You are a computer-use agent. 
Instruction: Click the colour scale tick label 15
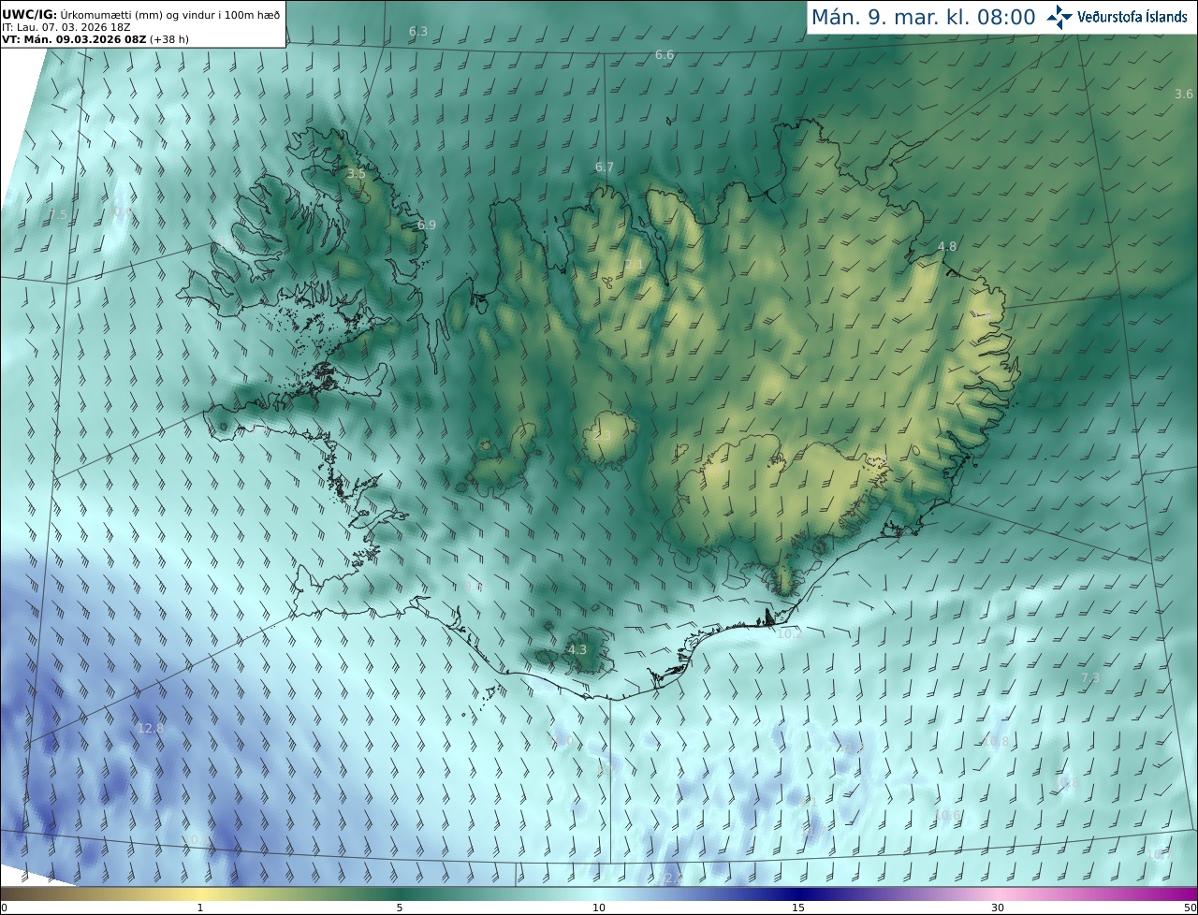coord(798,908)
